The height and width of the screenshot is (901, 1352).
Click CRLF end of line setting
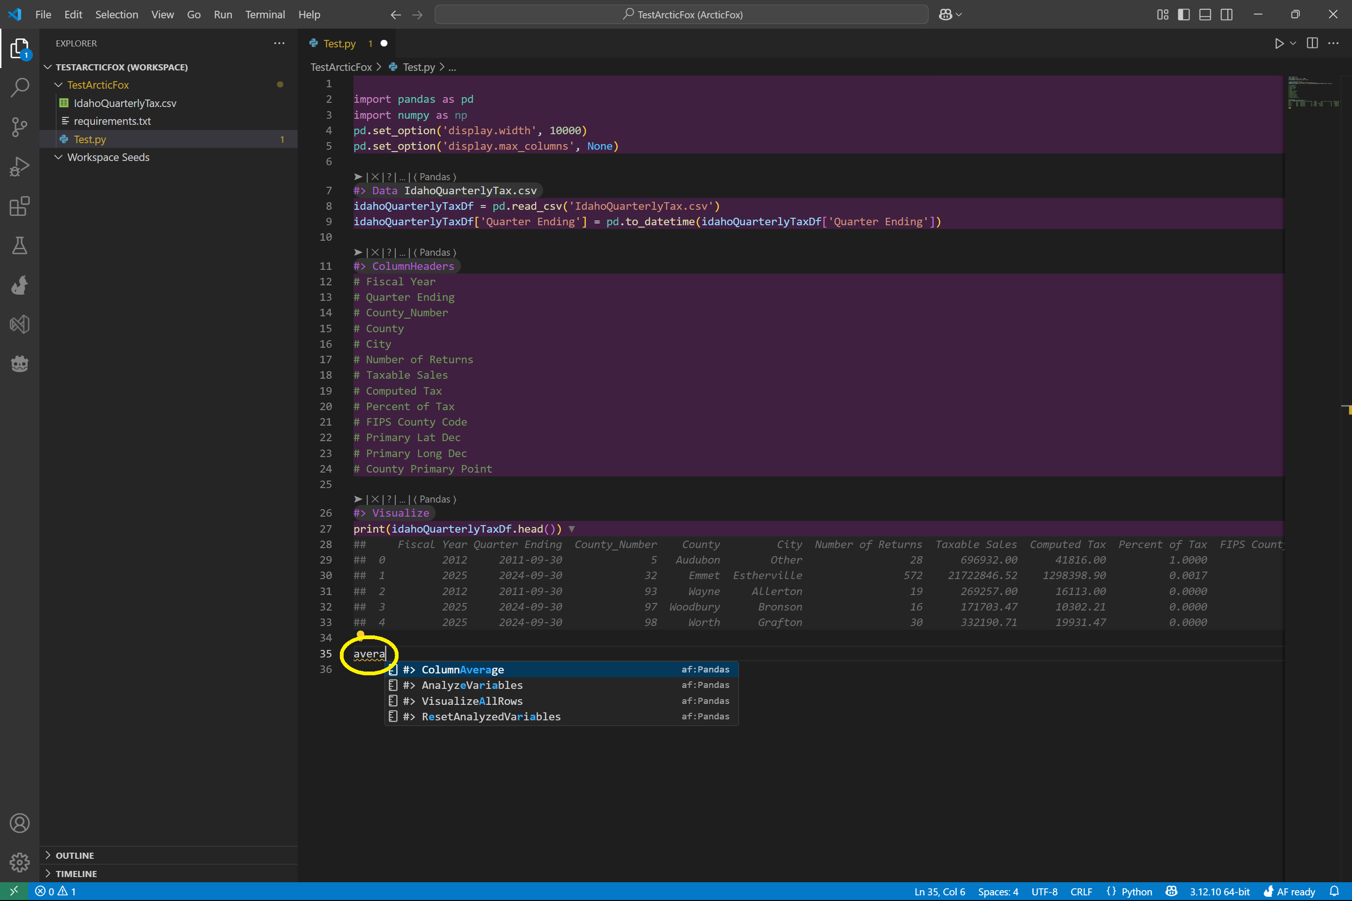click(1081, 891)
